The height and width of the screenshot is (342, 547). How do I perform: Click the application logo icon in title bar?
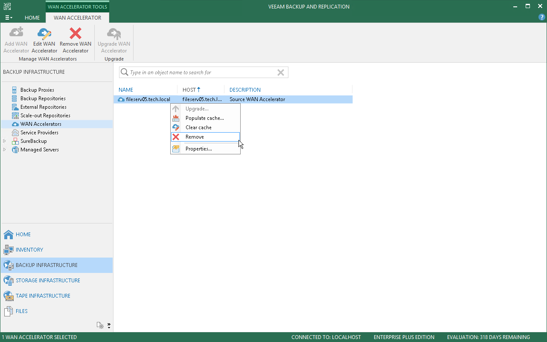pos(7,6)
